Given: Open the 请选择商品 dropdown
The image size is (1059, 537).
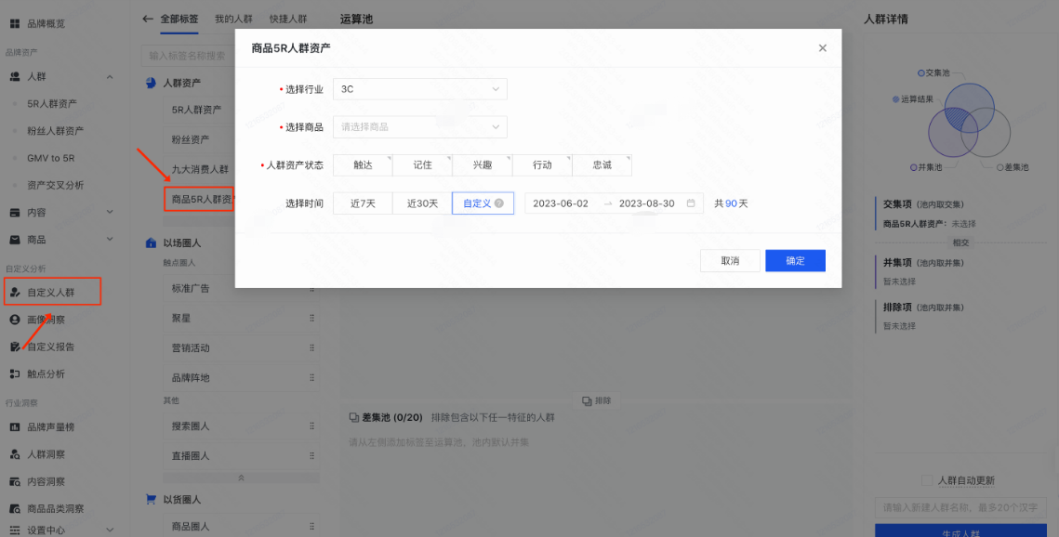Looking at the screenshot, I should 419,126.
